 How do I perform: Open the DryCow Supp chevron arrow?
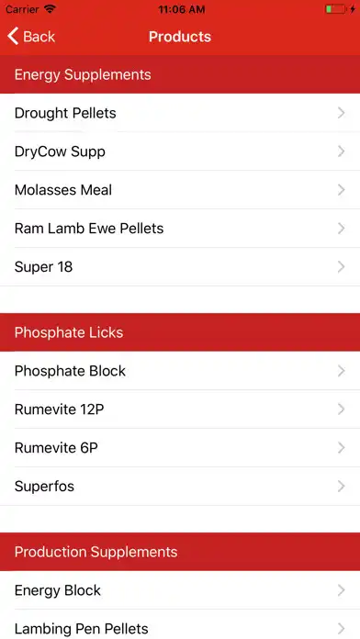342,151
